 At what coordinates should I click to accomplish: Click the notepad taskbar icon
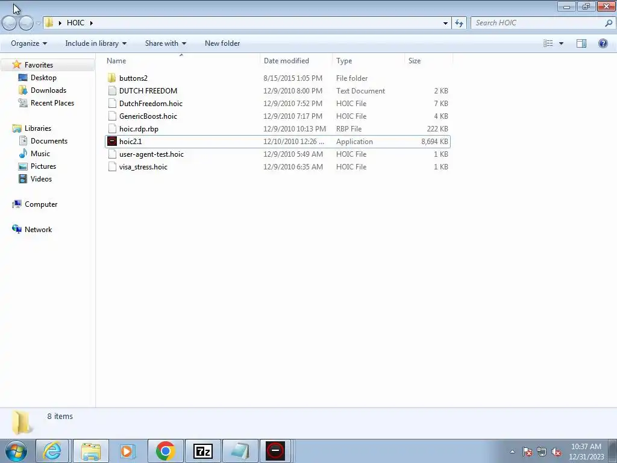pyautogui.click(x=240, y=451)
